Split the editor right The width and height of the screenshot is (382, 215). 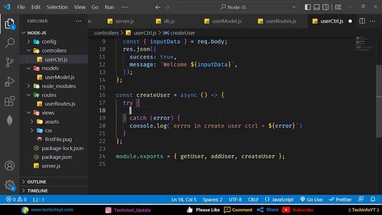362,21
